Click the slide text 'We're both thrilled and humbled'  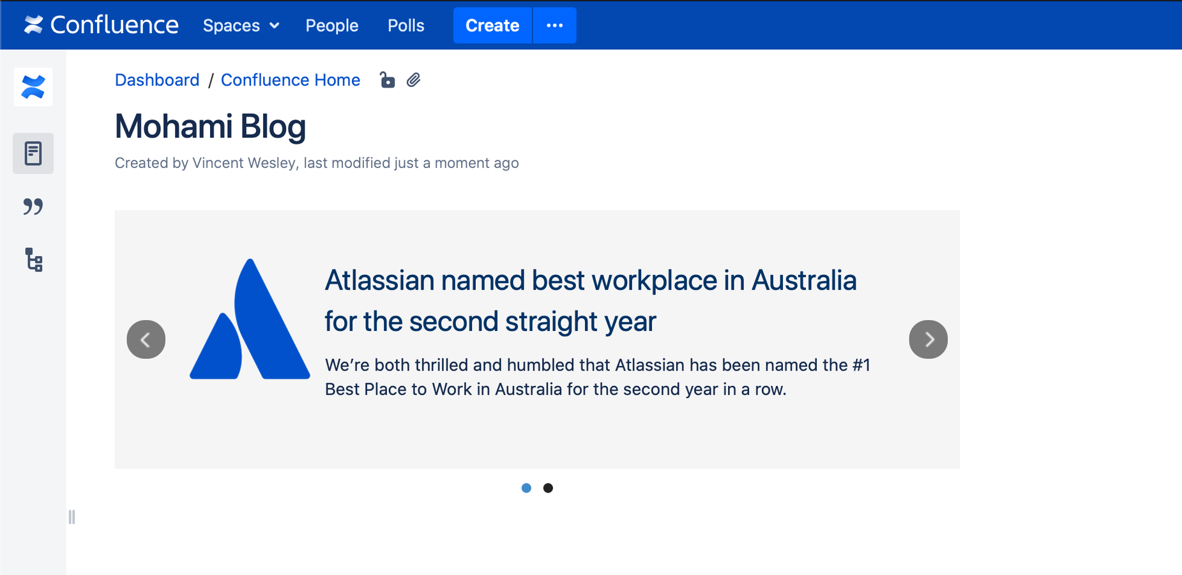tap(598, 377)
